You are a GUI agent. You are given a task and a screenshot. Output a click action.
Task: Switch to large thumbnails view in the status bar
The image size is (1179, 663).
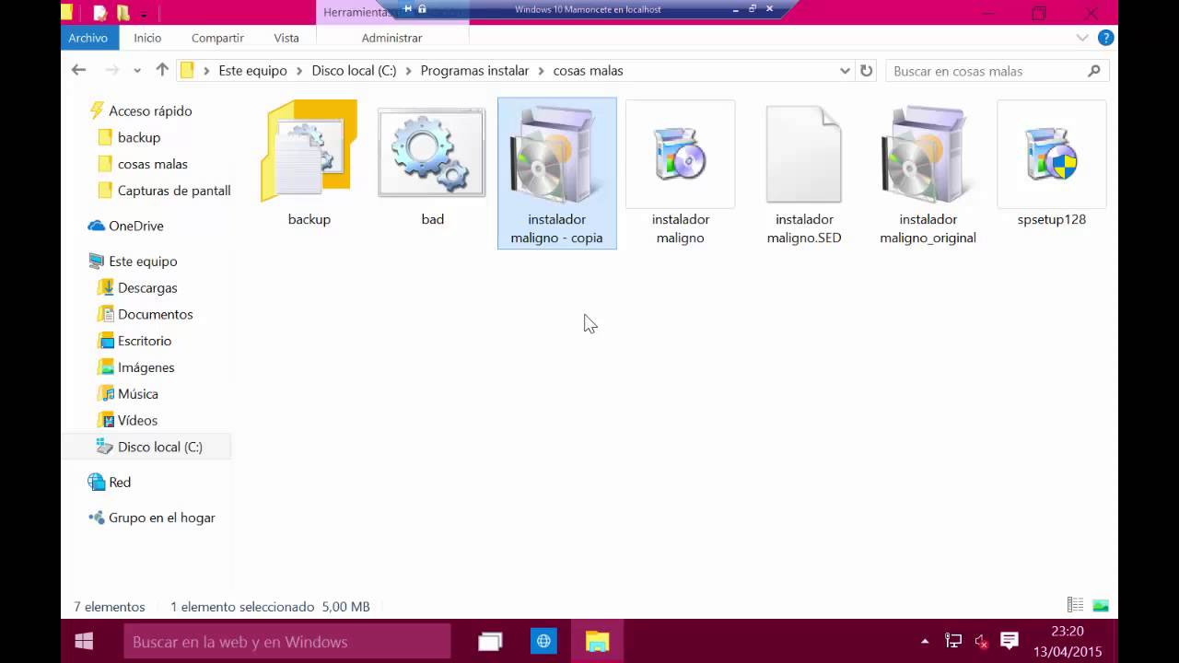coord(1100,605)
